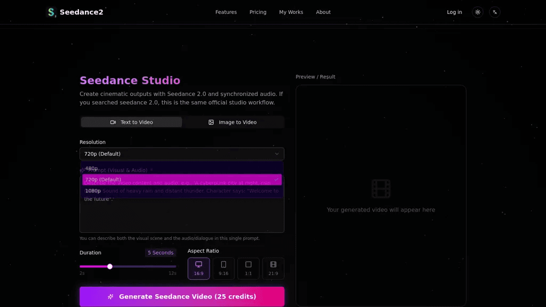This screenshot has width=546, height=307.
Task: Click the Log in link
Action: pos(454,12)
